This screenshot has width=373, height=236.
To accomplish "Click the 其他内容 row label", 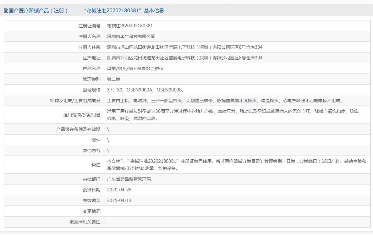I will [x=91, y=151].
